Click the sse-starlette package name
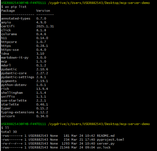The width and height of the screenshot is (157, 151). (x=14, y=100)
